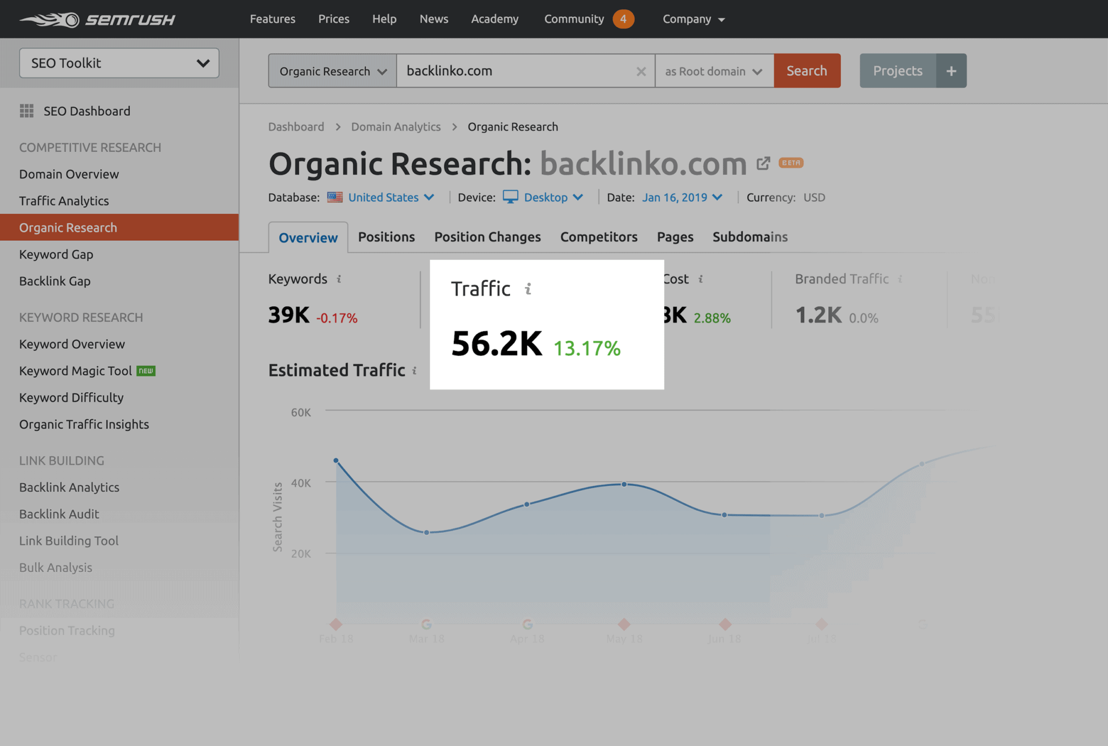The width and height of the screenshot is (1108, 746).
Task: Expand the as Root domain dropdown
Action: pyautogui.click(x=713, y=71)
